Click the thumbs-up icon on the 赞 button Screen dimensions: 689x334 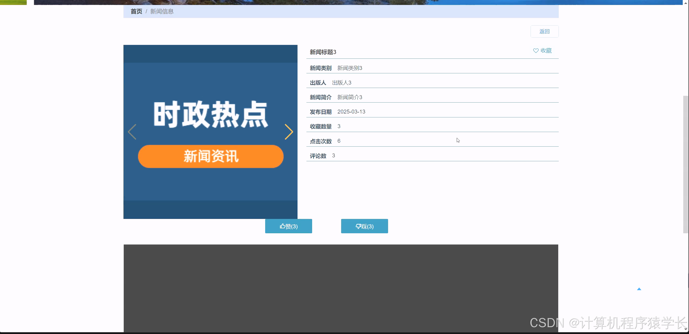pyautogui.click(x=283, y=226)
